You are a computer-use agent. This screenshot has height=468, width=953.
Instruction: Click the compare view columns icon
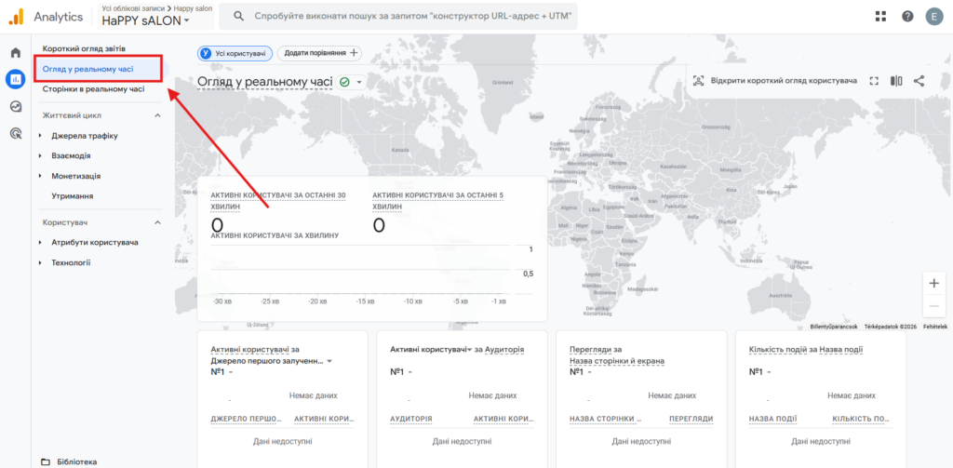896,81
